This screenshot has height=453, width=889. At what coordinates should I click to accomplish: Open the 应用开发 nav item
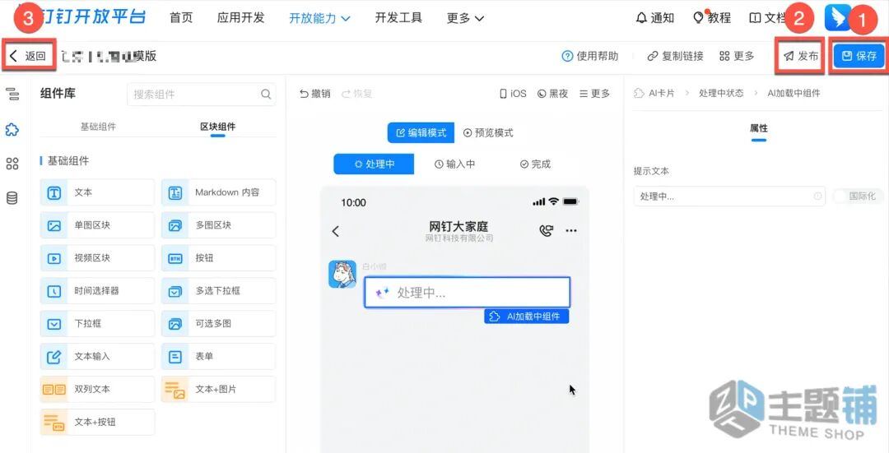click(x=241, y=17)
